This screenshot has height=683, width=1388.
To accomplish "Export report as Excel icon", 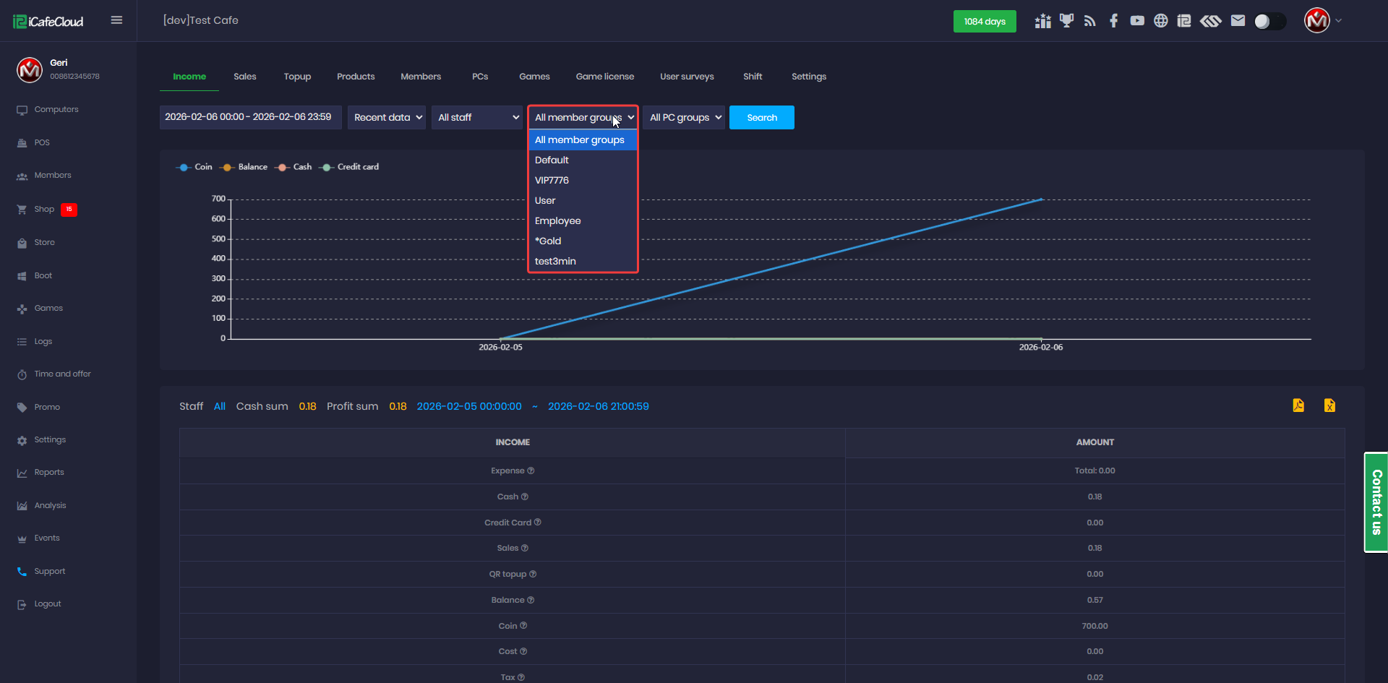I will (1329, 405).
